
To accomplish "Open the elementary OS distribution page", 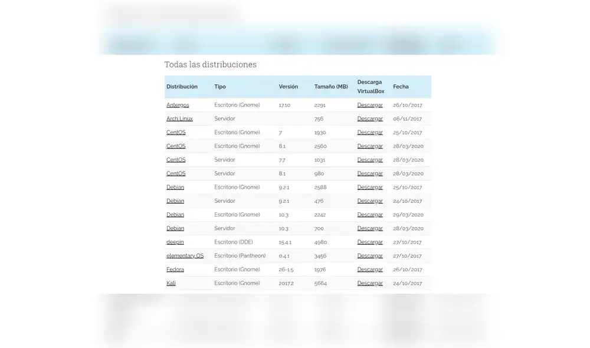I will click(185, 255).
